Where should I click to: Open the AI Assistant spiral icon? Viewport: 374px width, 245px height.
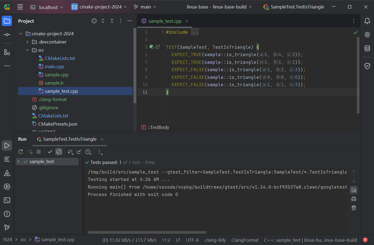[x=367, y=35]
